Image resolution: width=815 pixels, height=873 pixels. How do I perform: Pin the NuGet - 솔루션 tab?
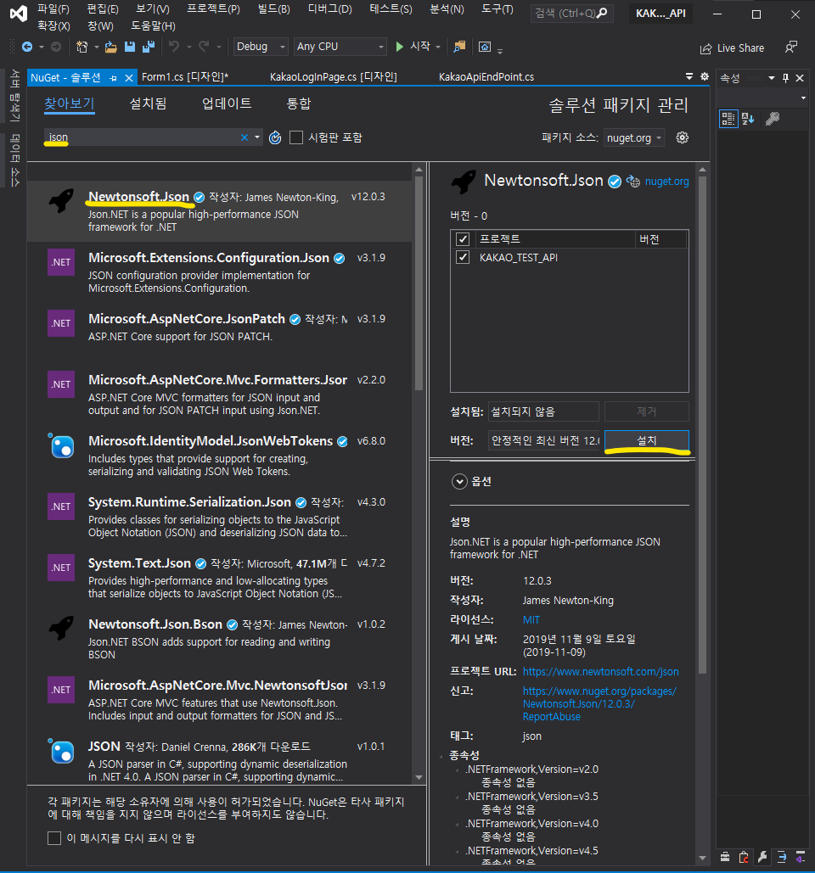[x=113, y=78]
